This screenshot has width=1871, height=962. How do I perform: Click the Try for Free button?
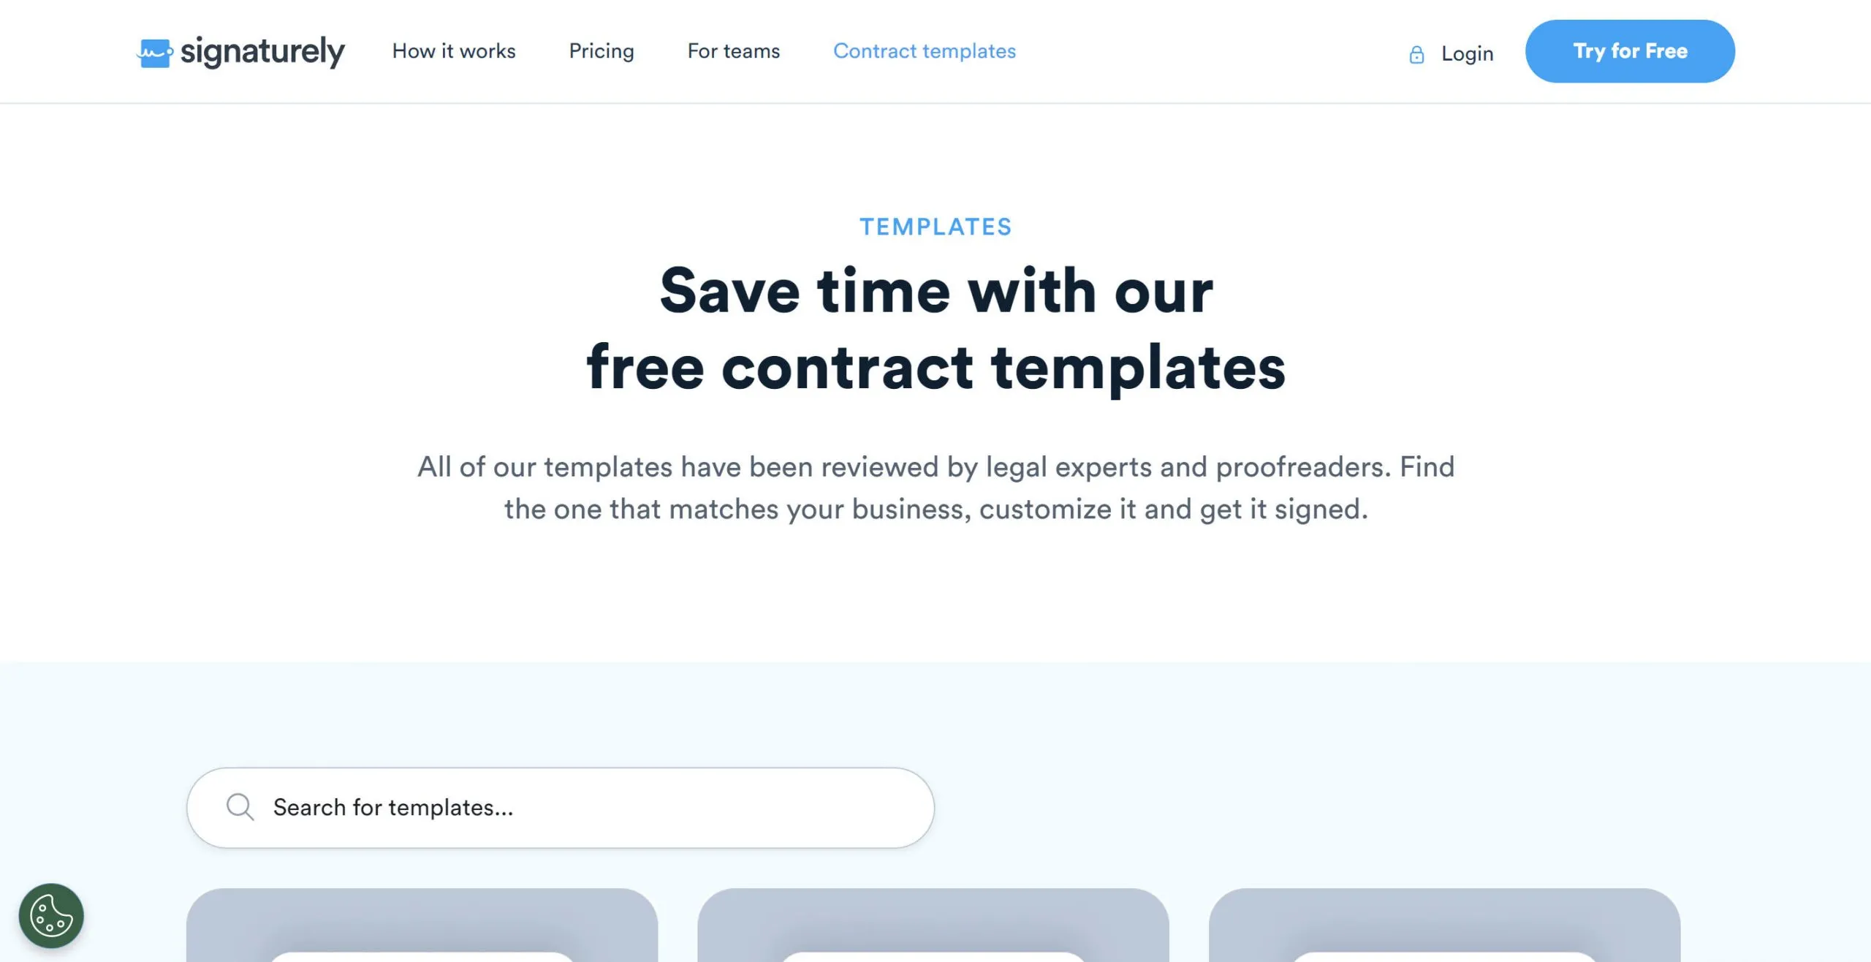click(x=1630, y=50)
